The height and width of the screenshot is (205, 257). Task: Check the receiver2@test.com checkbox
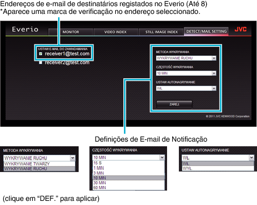(41, 62)
